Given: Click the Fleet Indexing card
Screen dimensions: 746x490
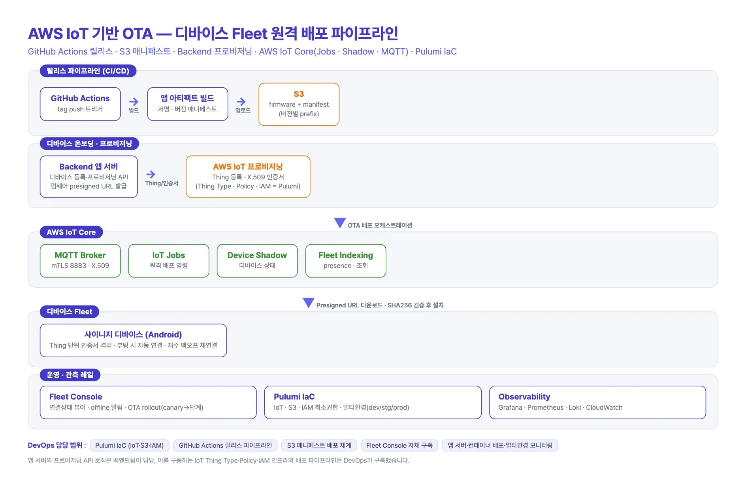Looking at the screenshot, I should tap(346, 261).
